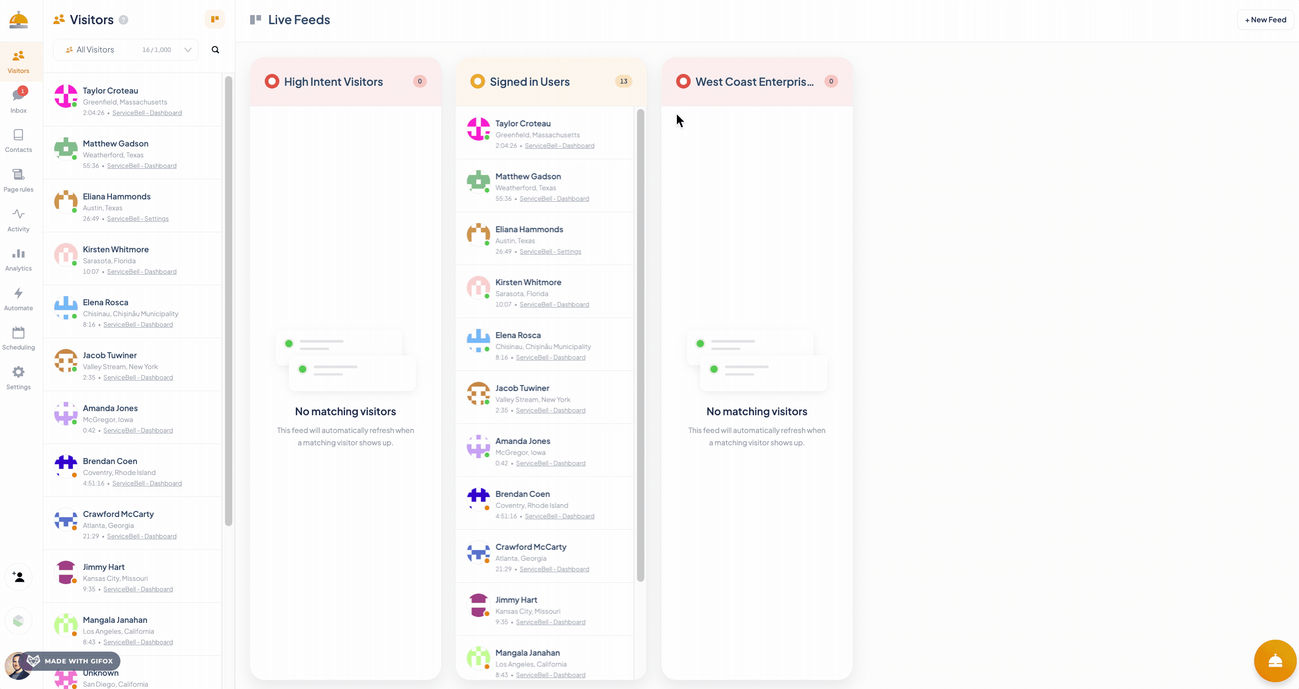This screenshot has width=1299, height=689.
Task: Select Jacob Tuwiner in Visitors list
Action: coord(133,365)
